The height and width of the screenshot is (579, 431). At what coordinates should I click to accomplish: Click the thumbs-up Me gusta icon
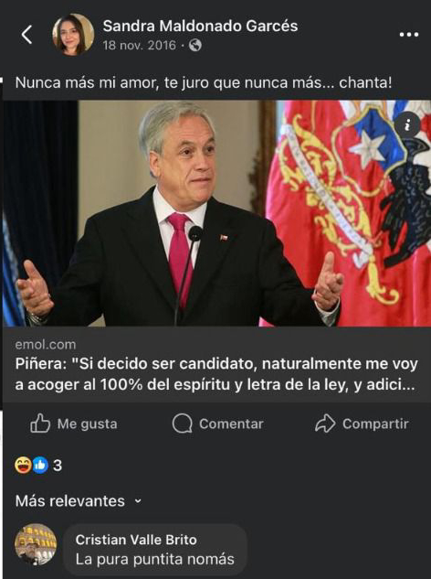pyautogui.click(x=40, y=424)
